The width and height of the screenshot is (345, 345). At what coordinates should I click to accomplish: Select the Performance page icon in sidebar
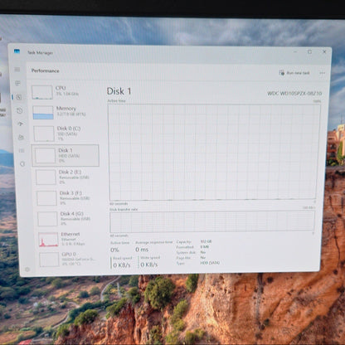tap(18, 97)
